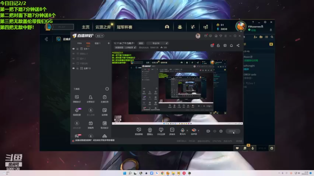This screenshot has width=314, height=176.
Task: Open the gift box icon with red badge
Action: click(212, 45)
